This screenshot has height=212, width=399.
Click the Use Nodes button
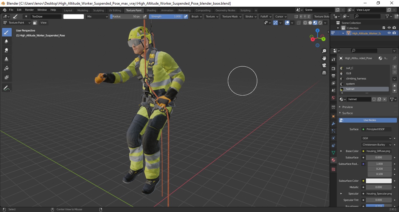click(x=368, y=120)
